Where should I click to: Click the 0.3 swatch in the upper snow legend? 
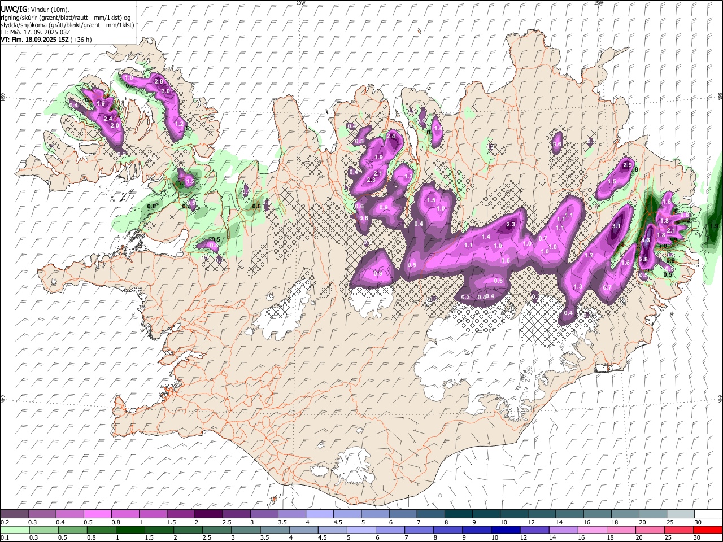pos(42,514)
